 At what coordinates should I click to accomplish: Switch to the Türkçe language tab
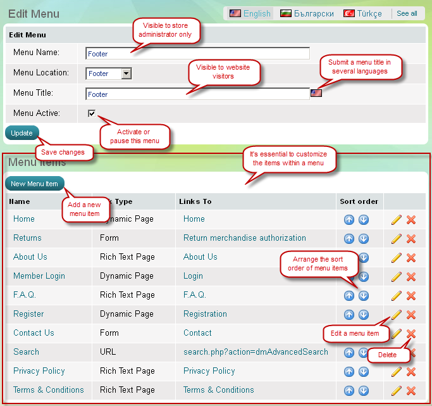(x=363, y=13)
